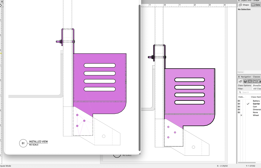
Task: Click the Class Name column header
Action: pyautogui.click(x=256, y=97)
